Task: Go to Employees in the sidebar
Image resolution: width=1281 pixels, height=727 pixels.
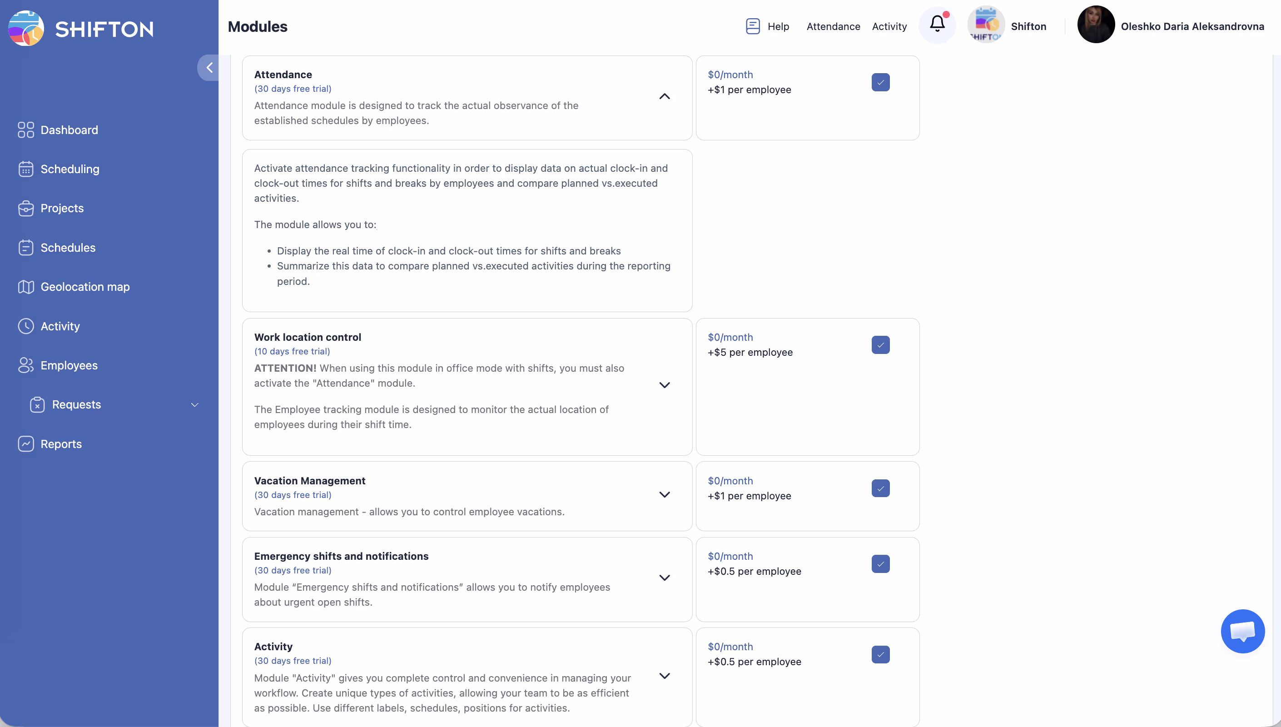Action: click(69, 365)
